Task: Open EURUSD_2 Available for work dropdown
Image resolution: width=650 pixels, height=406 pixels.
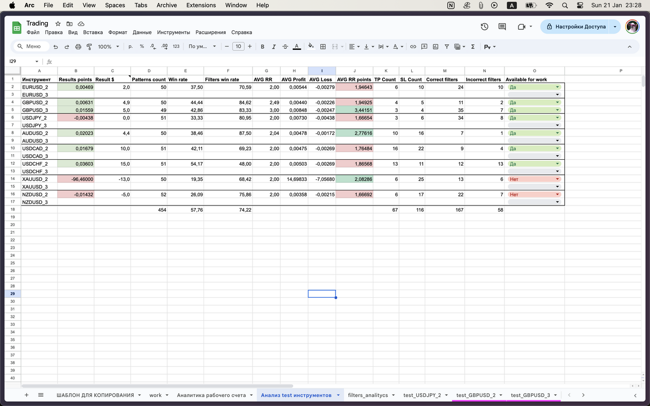Action: [557, 87]
